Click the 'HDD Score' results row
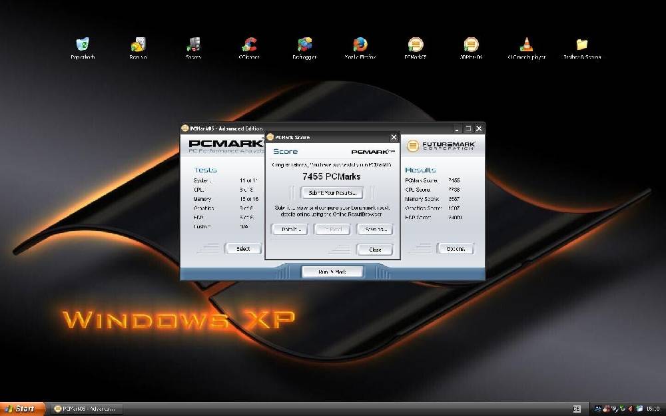The width and height of the screenshot is (666, 416). click(434, 218)
